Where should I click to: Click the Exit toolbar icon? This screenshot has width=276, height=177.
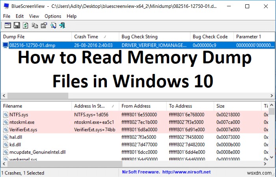(62, 26)
